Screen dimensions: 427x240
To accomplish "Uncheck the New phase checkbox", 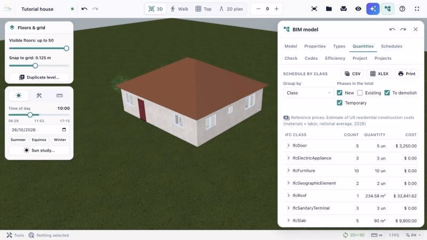I will click(339, 93).
